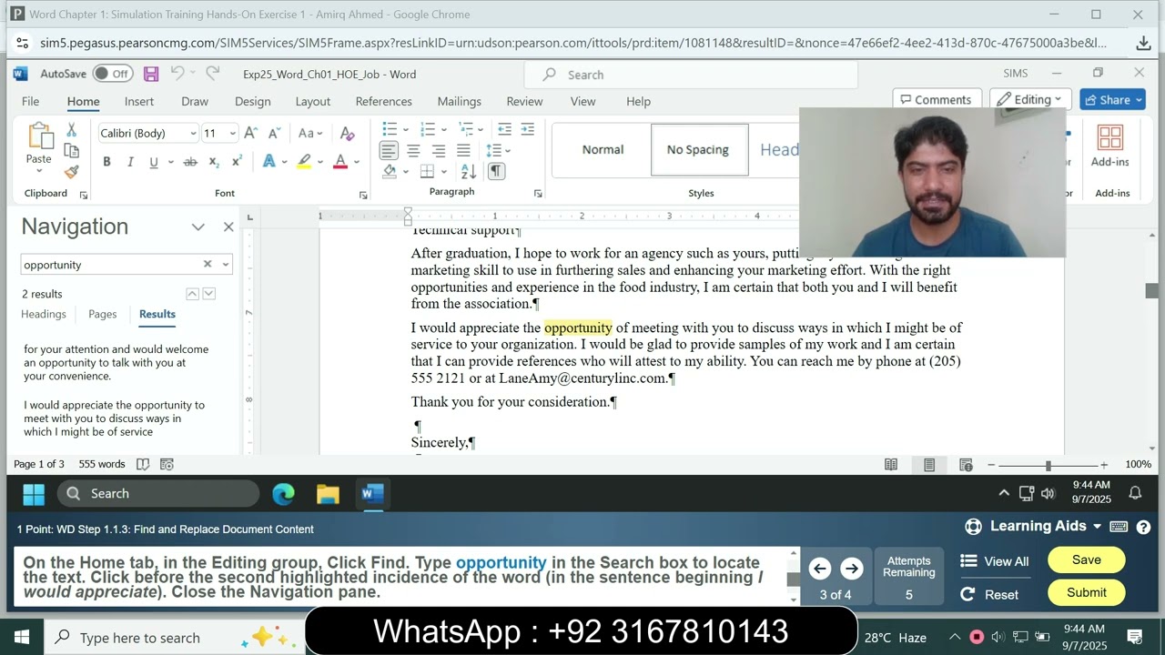The height and width of the screenshot is (655, 1165).
Task: Click the Save floppy disk icon
Action: click(151, 74)
